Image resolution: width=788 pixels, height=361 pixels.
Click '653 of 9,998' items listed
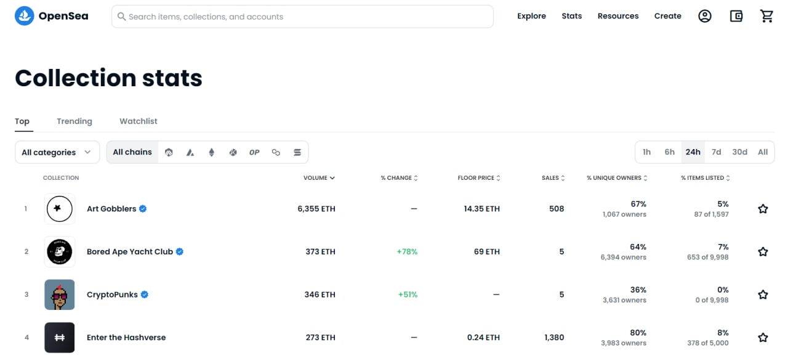click(x=708, y=257)
